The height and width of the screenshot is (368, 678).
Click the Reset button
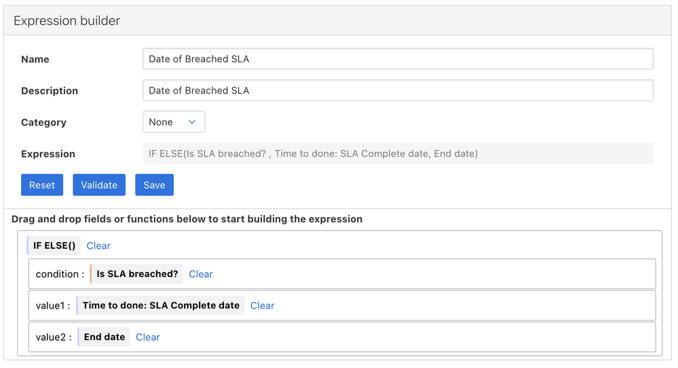pos(42,185)
